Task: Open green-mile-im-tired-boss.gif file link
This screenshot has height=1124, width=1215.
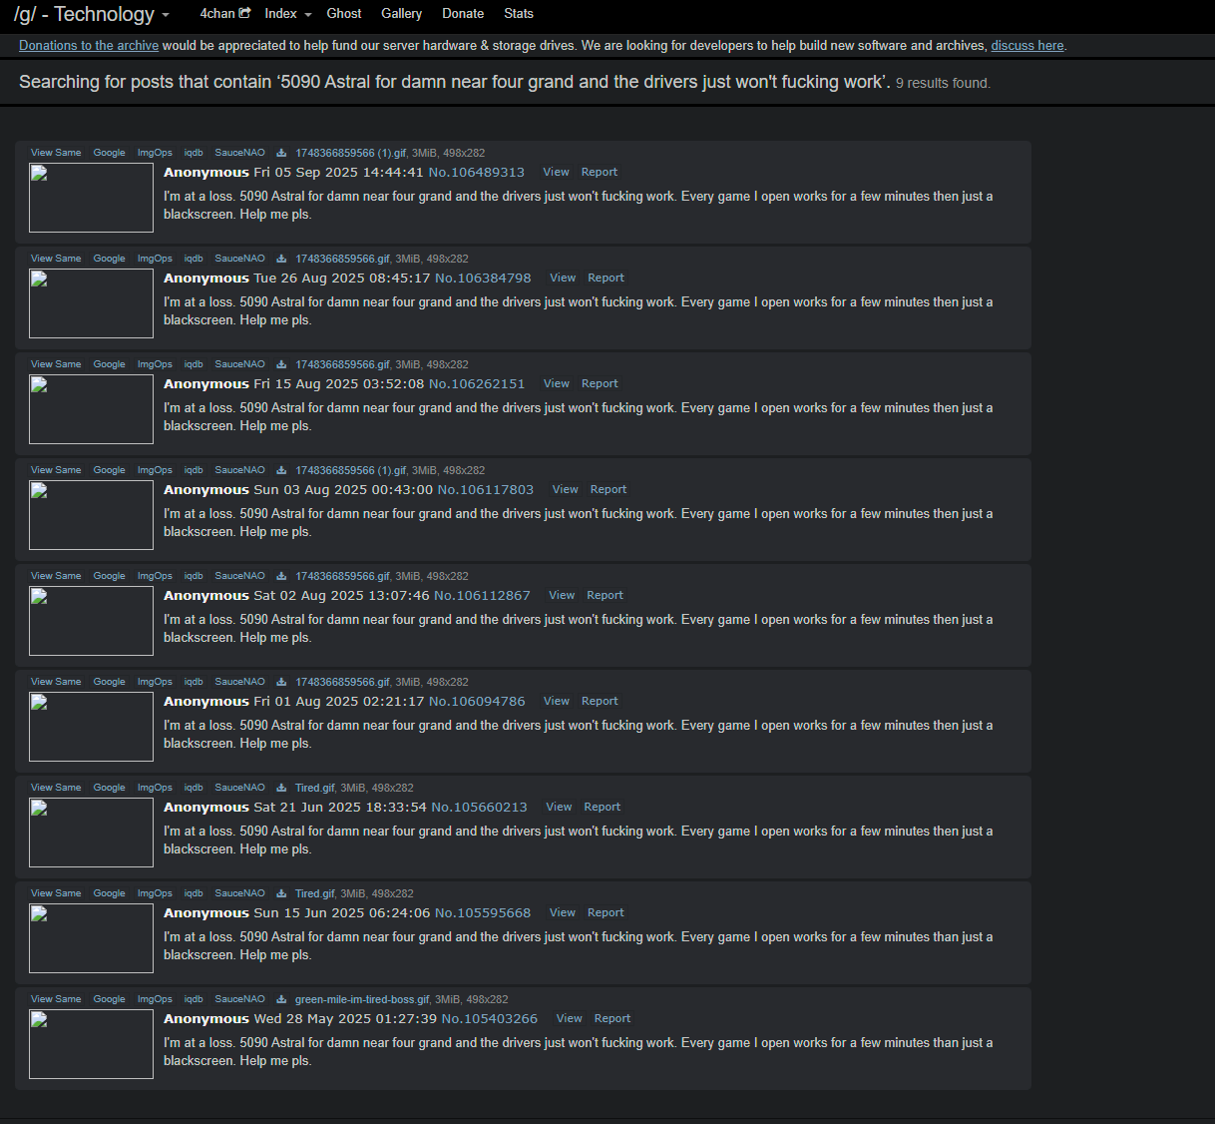Action: pyautogui.click(x=362, y=999)
